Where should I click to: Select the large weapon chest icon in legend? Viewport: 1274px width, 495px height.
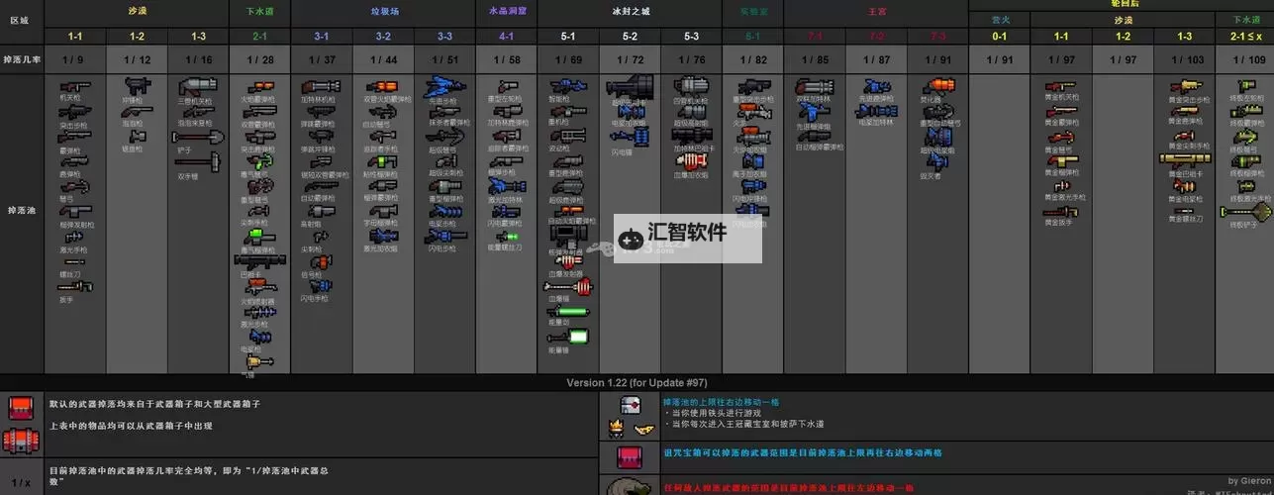pyautogui.click(x=21, y=440)
